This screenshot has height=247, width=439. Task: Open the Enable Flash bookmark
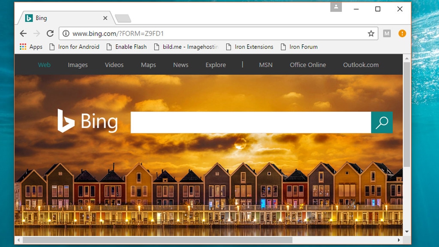(126, 47)
